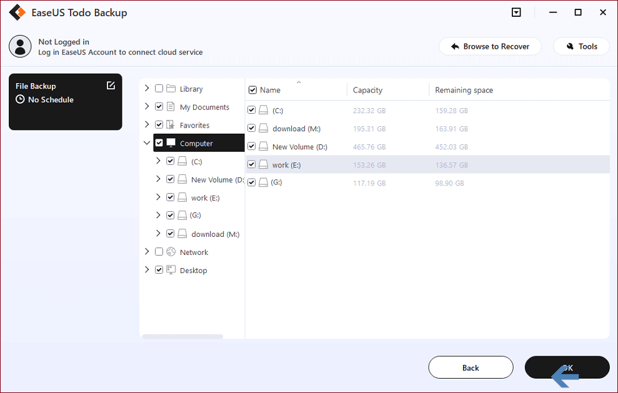Click the Remaining space column header
618x393 pixels.
pyautogui.click(x=464, y=90)
